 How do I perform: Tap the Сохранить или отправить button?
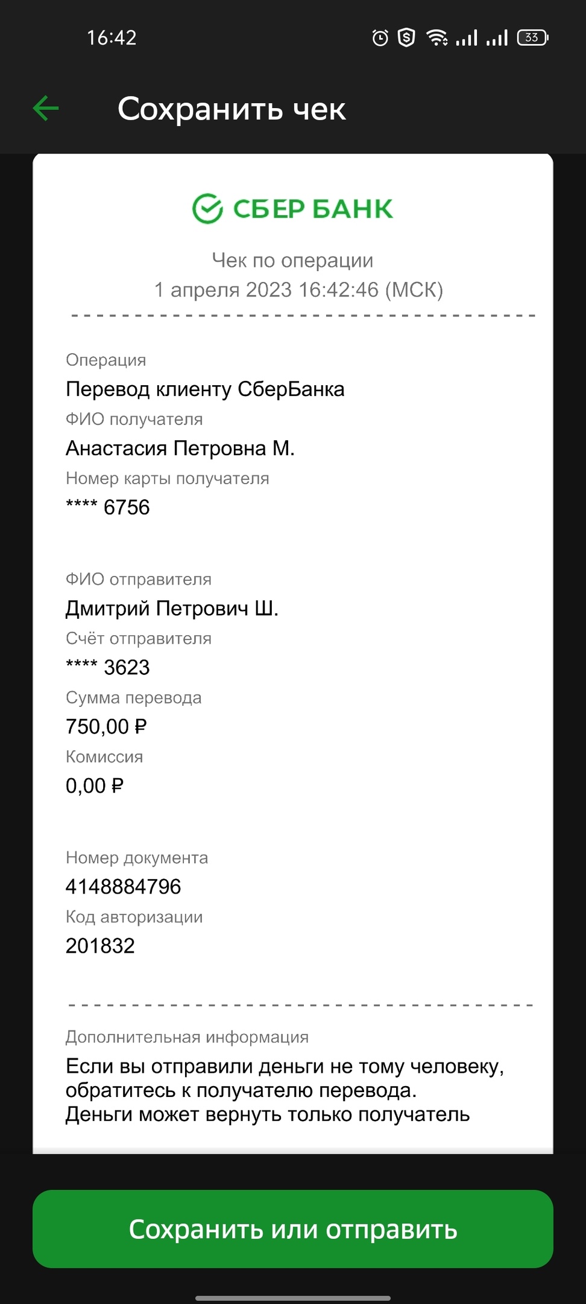coord(293,1229)
